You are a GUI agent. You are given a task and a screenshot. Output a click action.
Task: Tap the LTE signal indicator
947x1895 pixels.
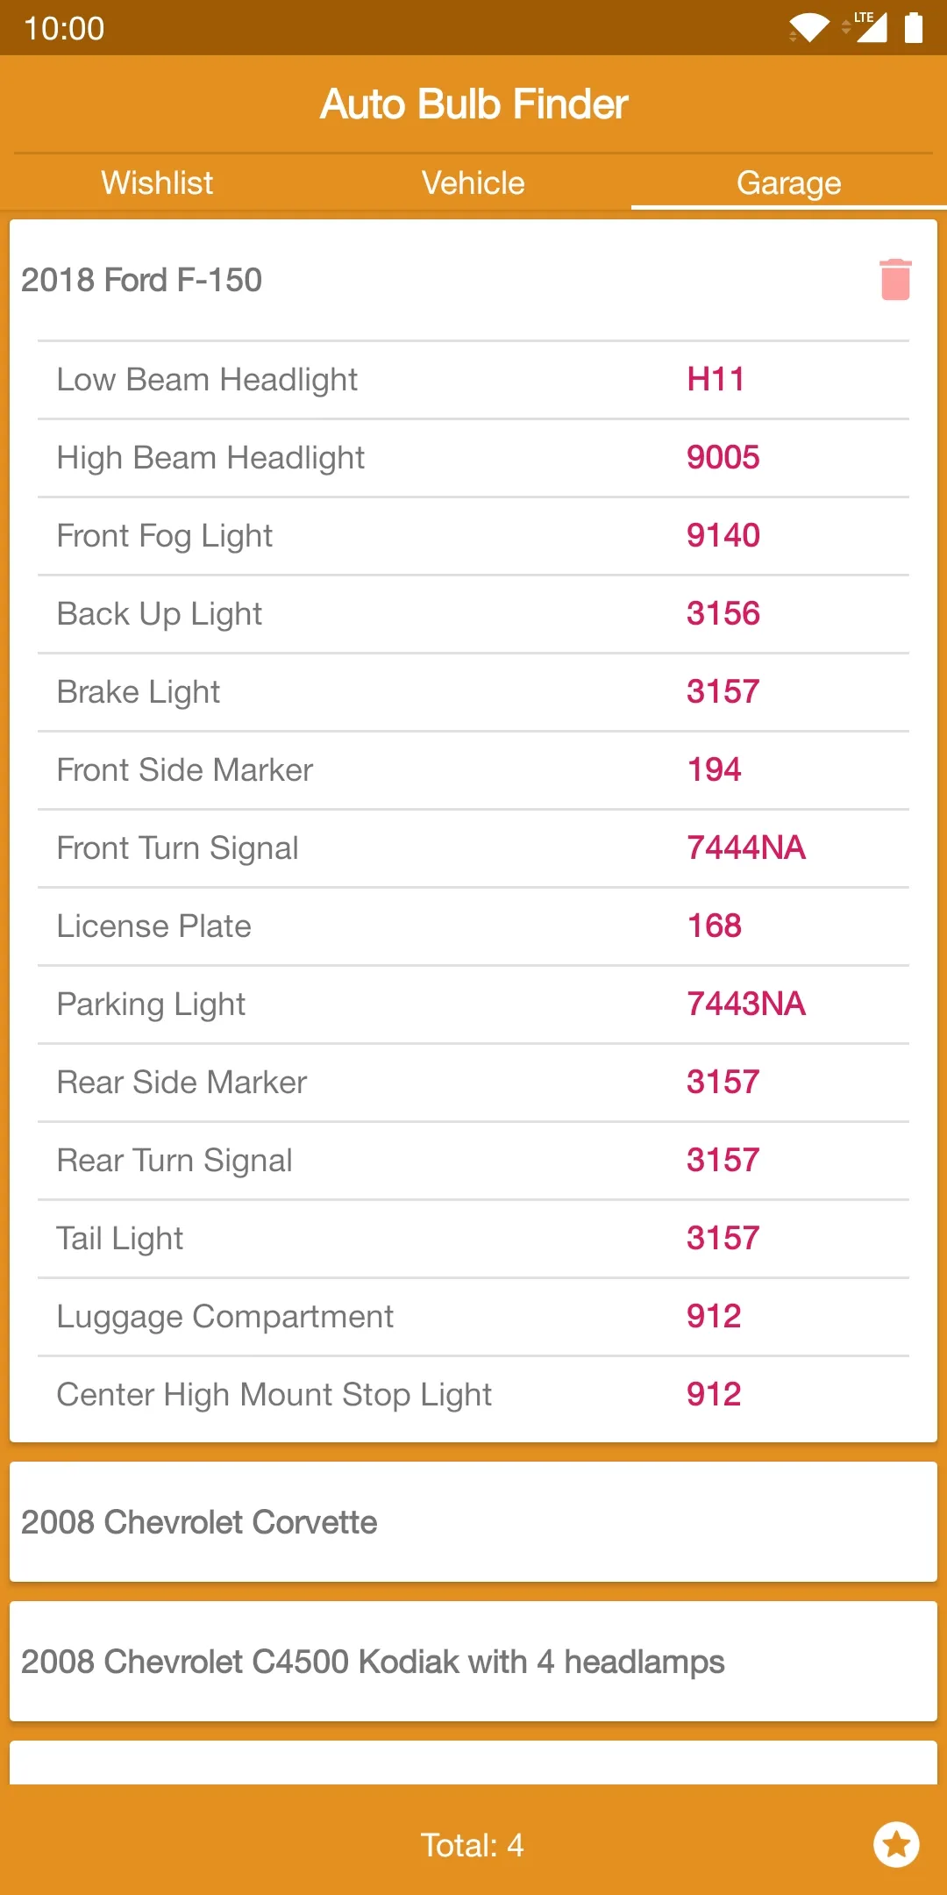pyautogui.click(x=868, y=26)
